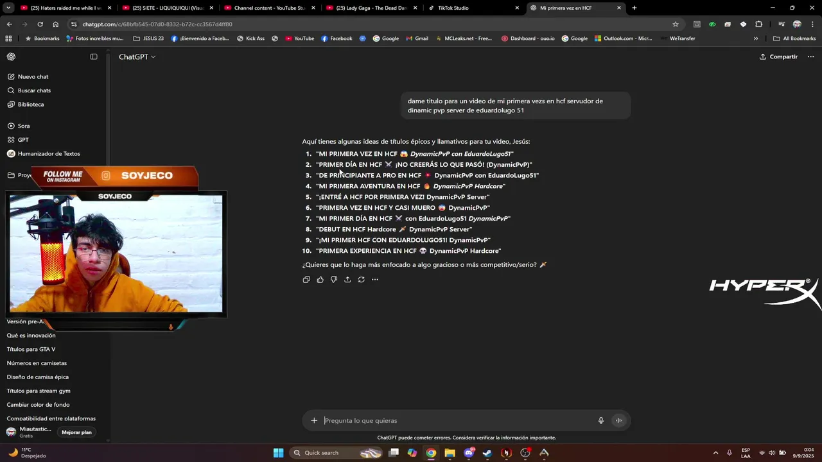Give the response a thumbs up
Screen dimensions: 822x462
320,280
